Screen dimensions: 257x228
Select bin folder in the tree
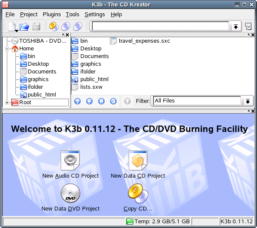27,56
